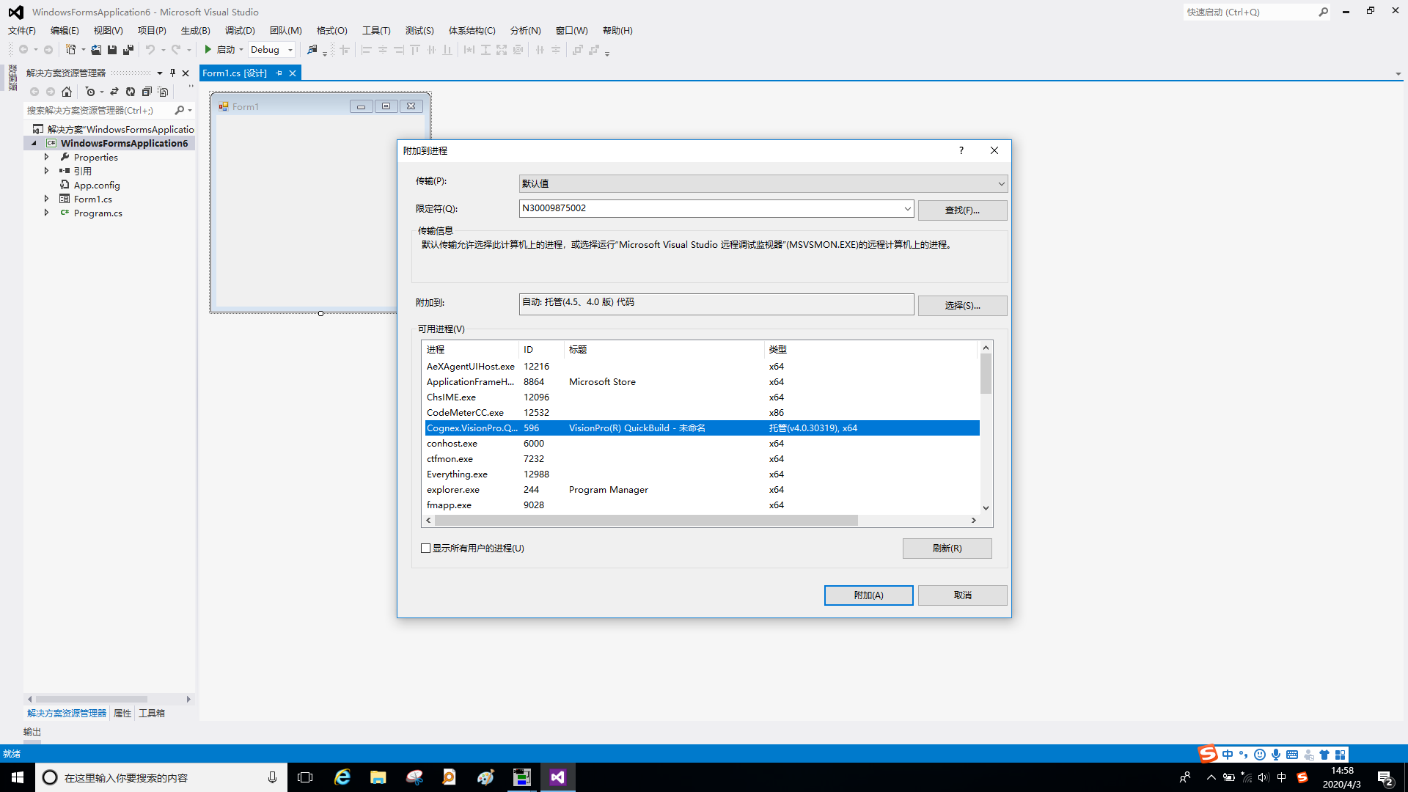Click the Open File toolbar icon
This screenshot has height=792, width=1408.
tap(96, 50)
